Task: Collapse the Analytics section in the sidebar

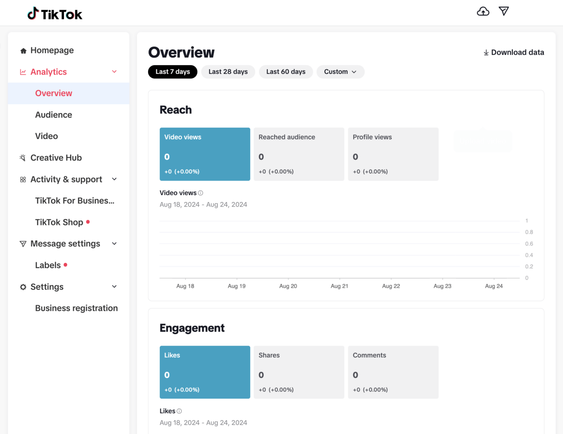Action: click(114, 72)
